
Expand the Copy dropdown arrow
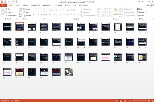12,12
